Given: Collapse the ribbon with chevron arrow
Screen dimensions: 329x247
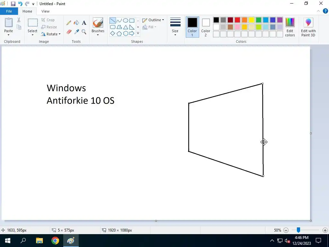Looking at the screenshot, I should click(x=318, y=11).
